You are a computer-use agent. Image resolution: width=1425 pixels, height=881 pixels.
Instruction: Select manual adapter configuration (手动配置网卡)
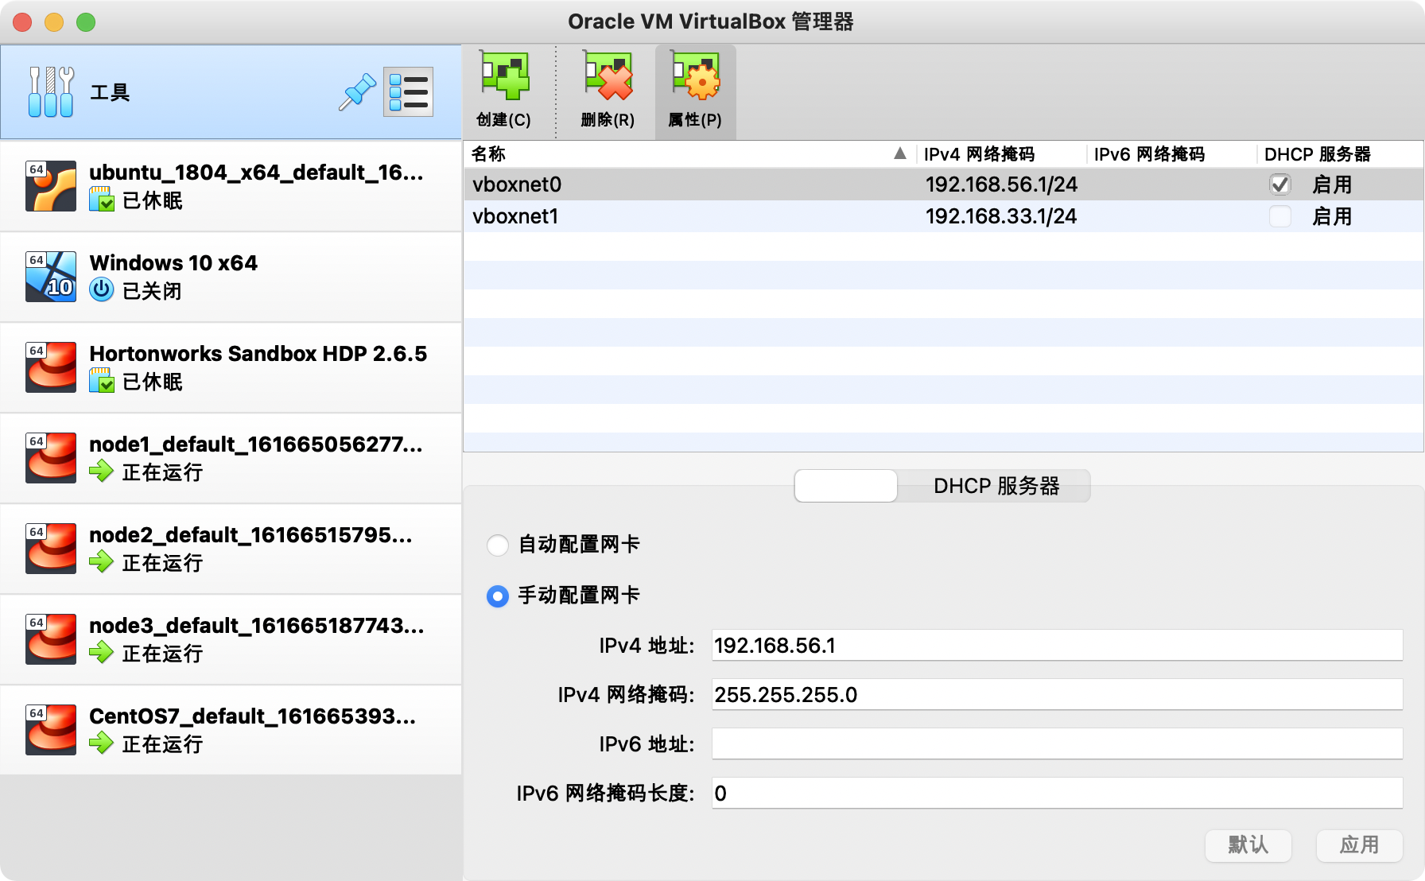498,596
